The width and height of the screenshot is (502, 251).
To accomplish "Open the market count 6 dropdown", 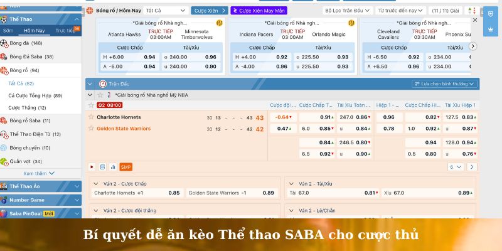I will tap(456, 167).
